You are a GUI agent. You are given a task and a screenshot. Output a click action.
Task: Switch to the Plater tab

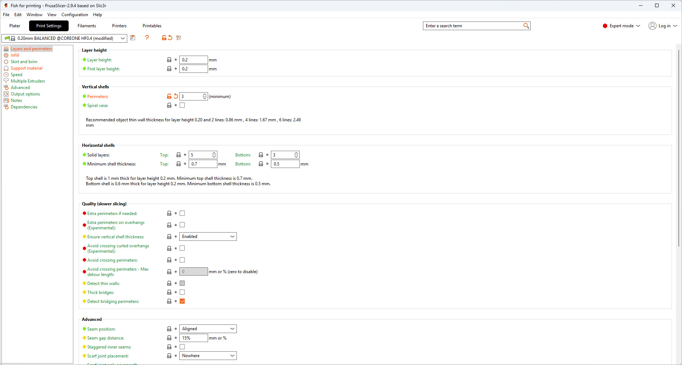pyautogui.click(x=15, y=26)
